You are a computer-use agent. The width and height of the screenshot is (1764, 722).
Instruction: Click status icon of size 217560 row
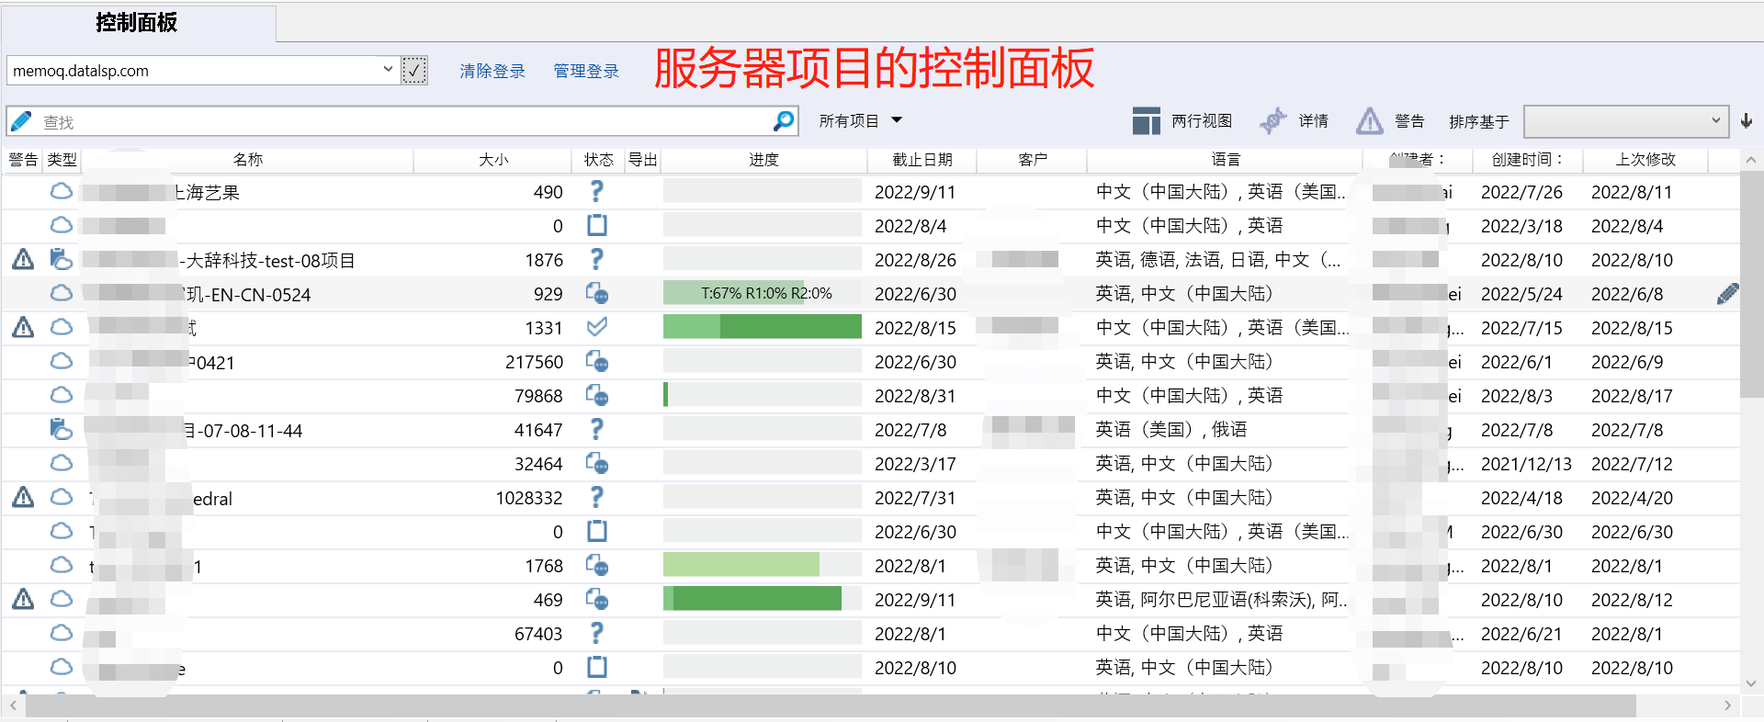[x=597, y=361]
